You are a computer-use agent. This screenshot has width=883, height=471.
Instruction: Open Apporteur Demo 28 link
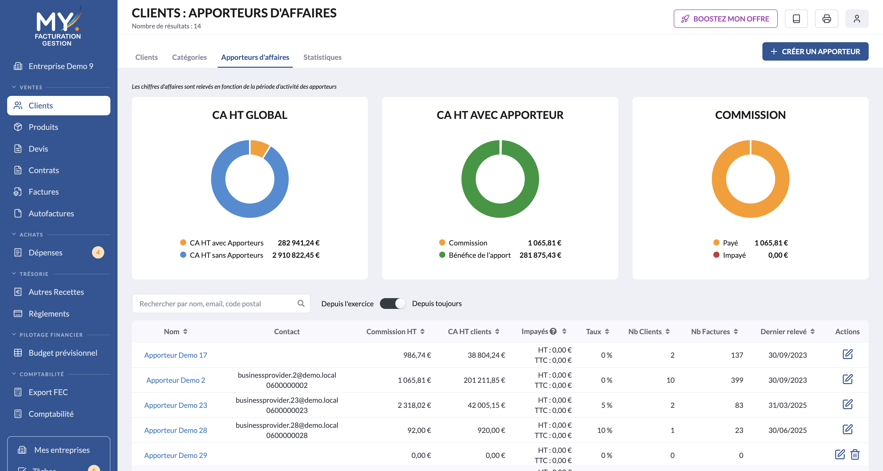tap(176, 430)
